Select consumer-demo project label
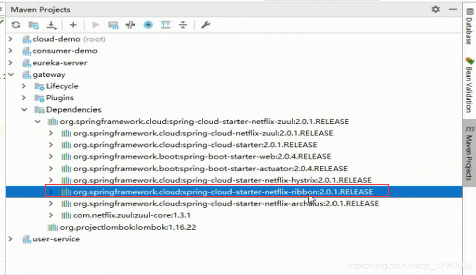Viewport: 476px width, 275px height. pos(65,51)
